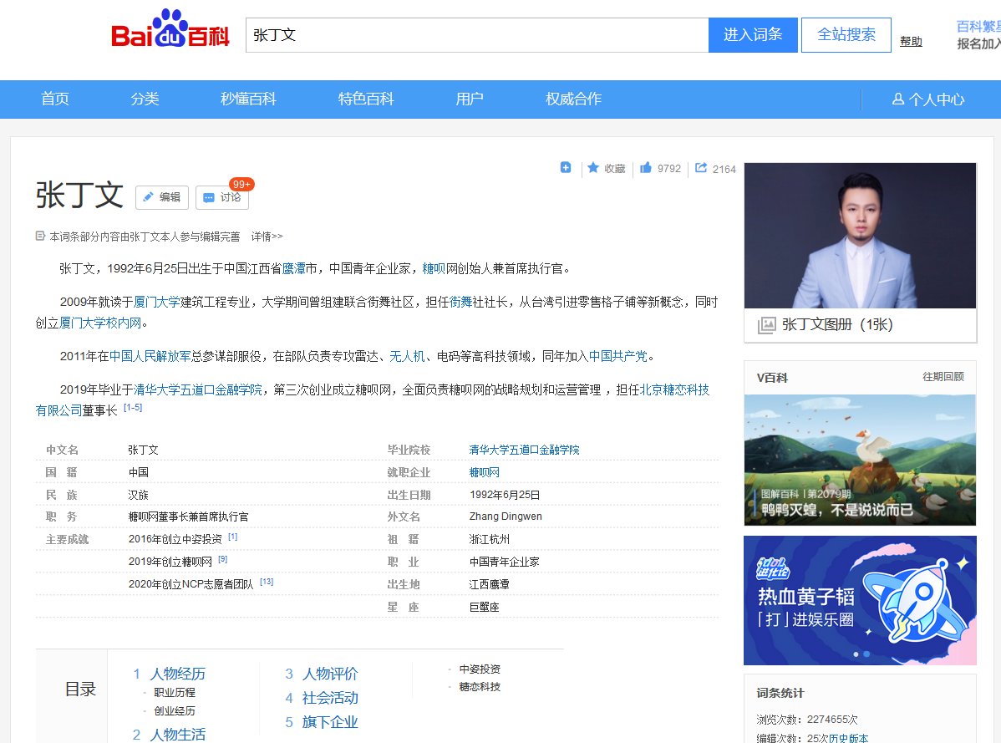
Task: Open the 讨论 discussion button
Action: point(222,197)
